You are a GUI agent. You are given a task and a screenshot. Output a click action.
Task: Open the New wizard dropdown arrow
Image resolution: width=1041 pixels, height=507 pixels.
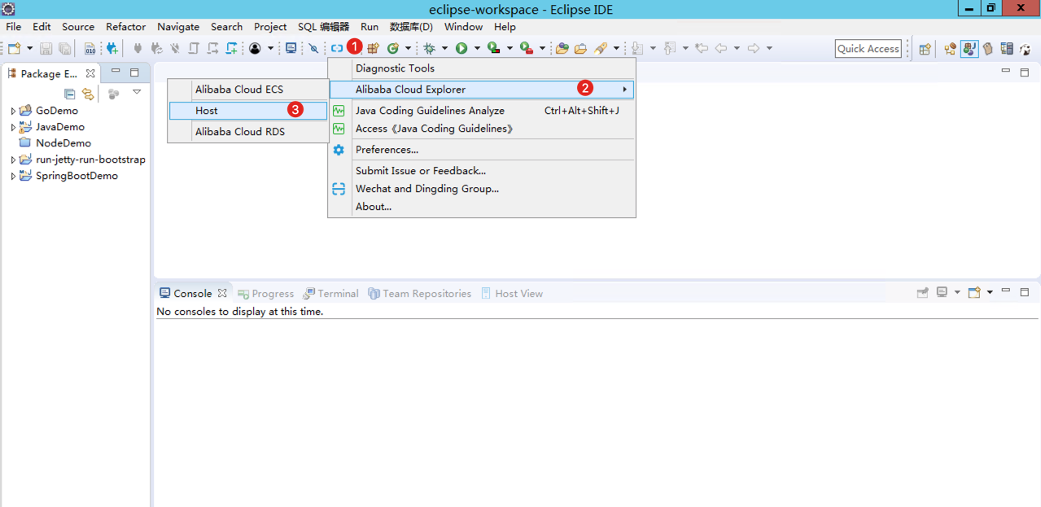click(28, 49)
